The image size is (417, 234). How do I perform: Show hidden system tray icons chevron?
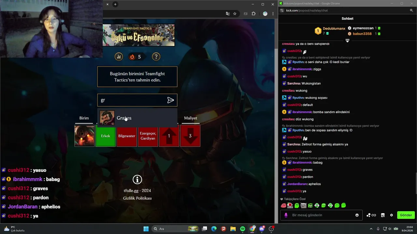coord(371,229)
